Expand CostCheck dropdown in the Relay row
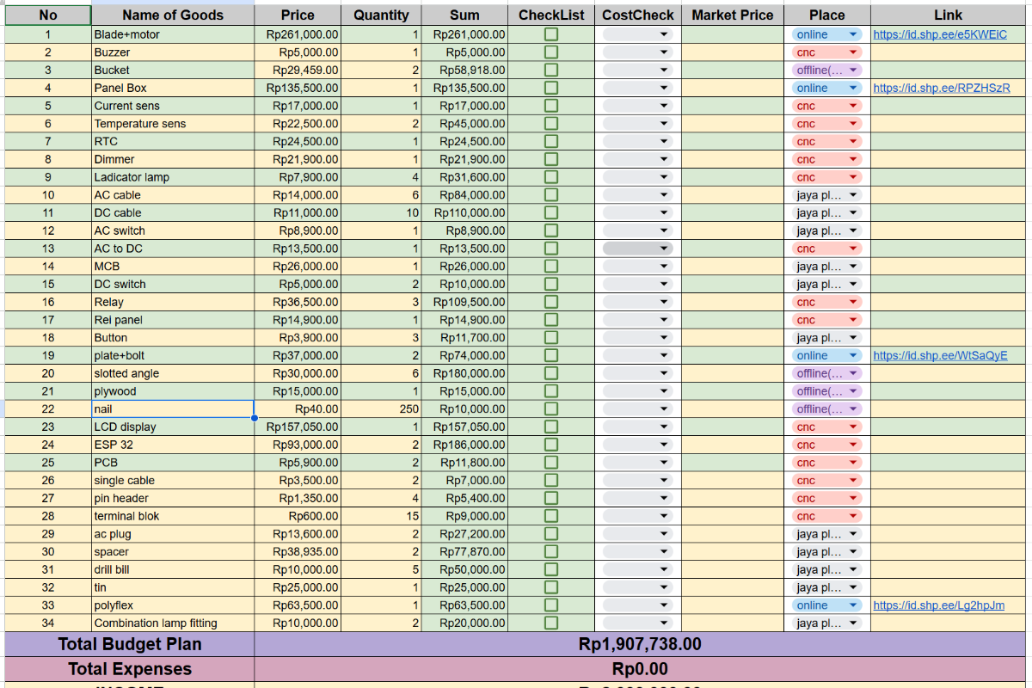This screenshot has height=688, width=1032. coord(637,302)
